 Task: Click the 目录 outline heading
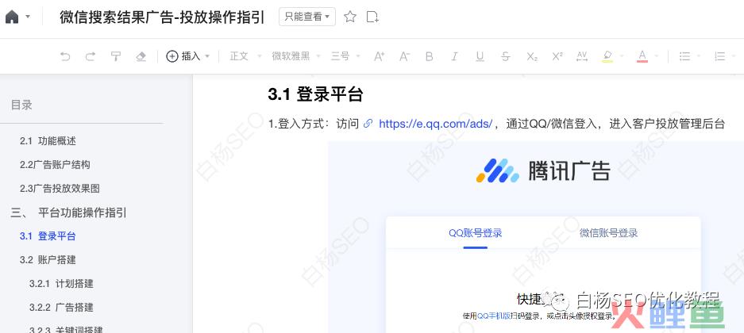(x=21, y=105)
